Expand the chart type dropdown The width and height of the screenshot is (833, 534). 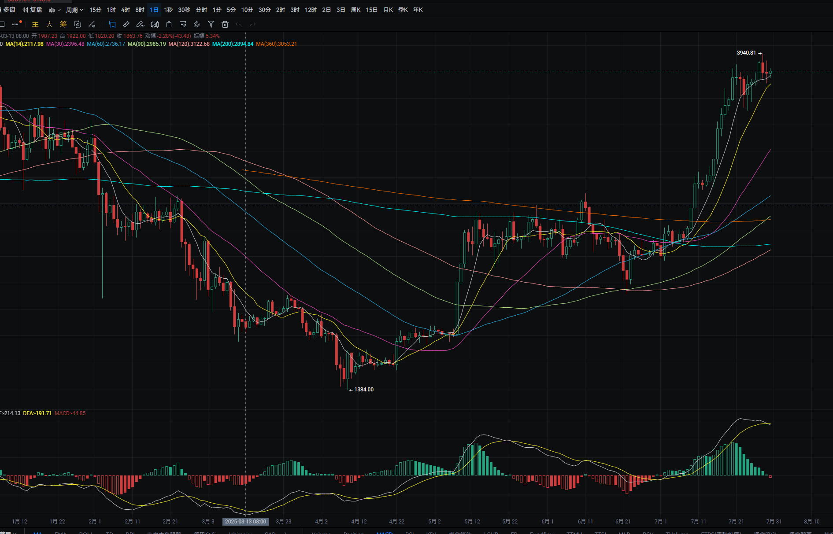pyautogui.click(x=55, y=10)
